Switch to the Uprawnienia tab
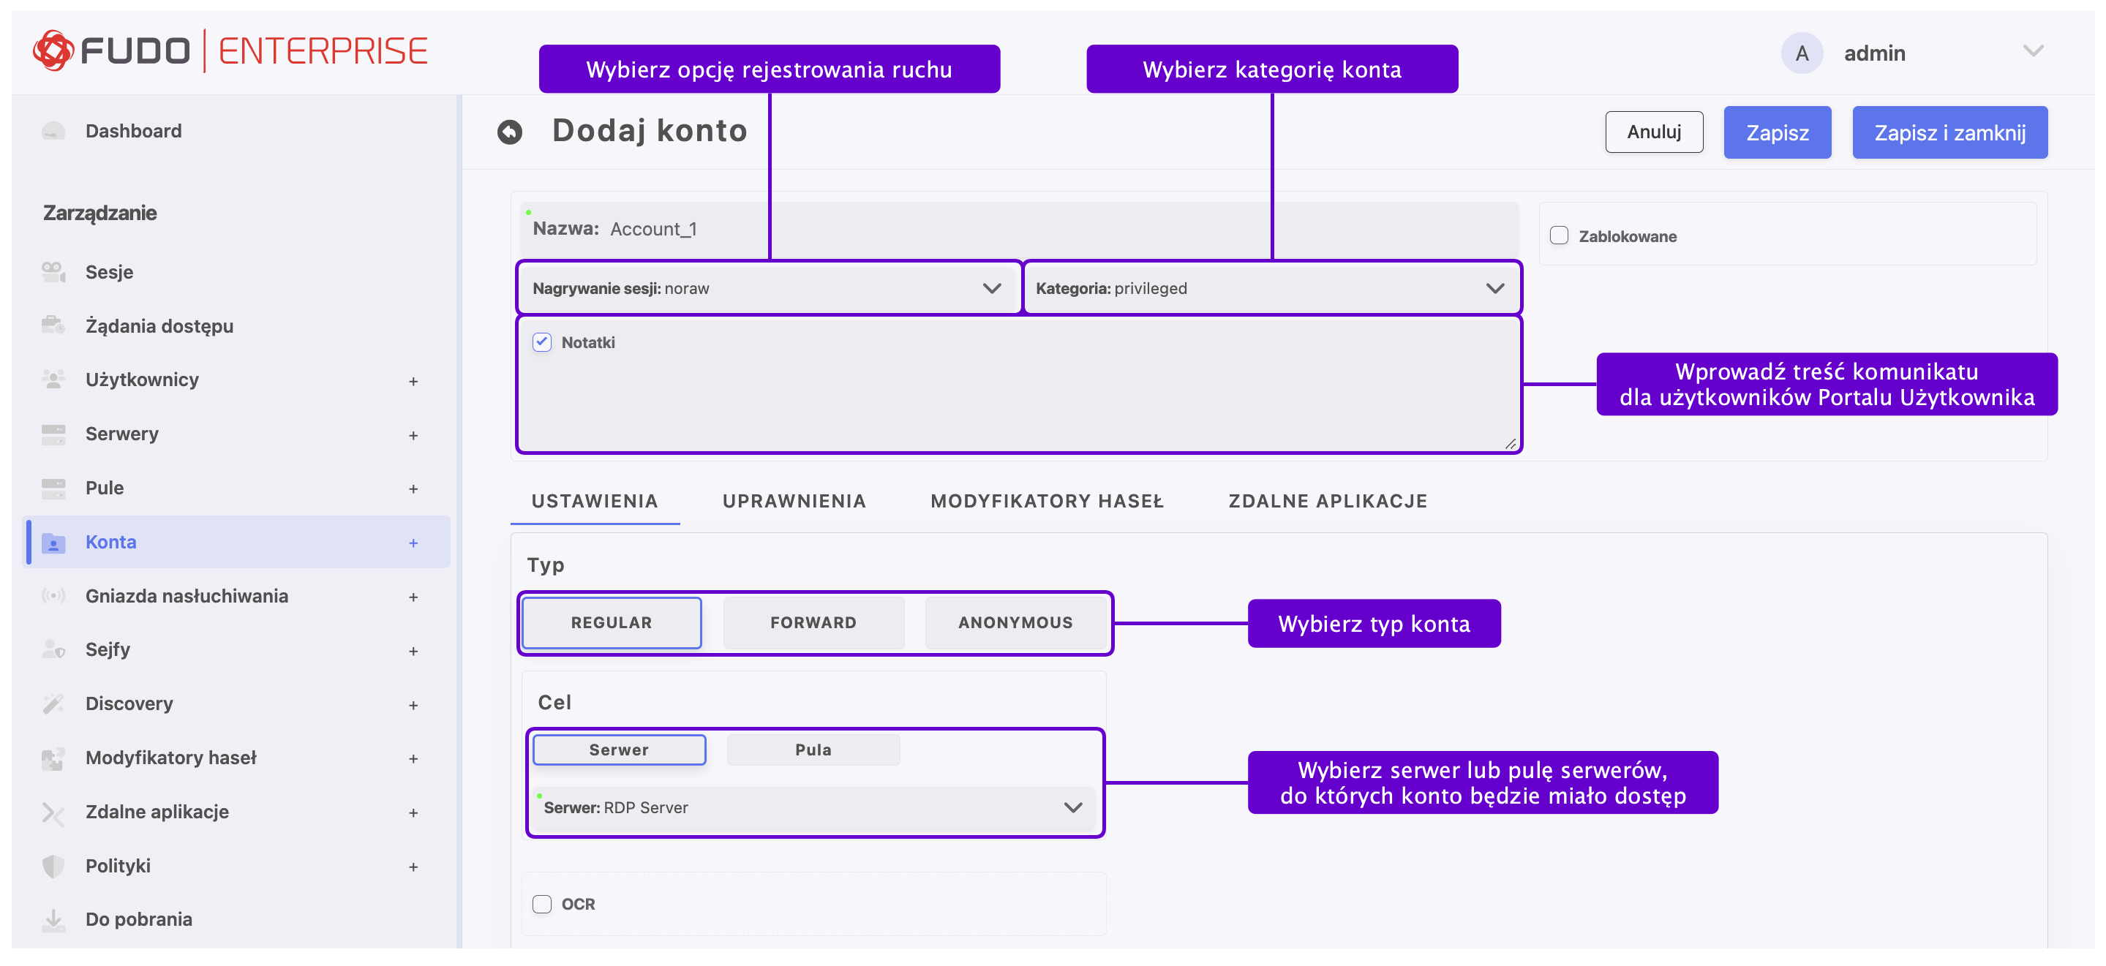 (794, 501)
